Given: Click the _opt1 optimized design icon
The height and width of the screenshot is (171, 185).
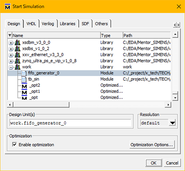Looking at the screenshot, I should tap(24, 92).
